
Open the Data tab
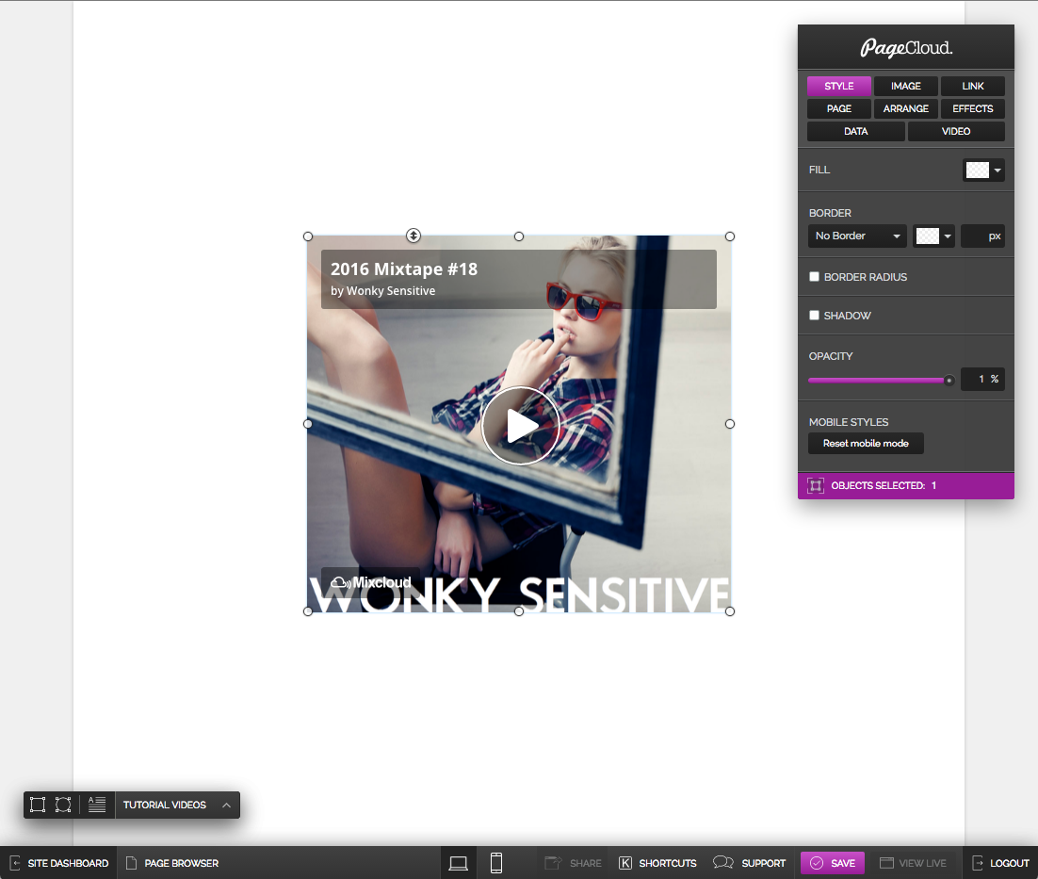(x=855, y=131)
